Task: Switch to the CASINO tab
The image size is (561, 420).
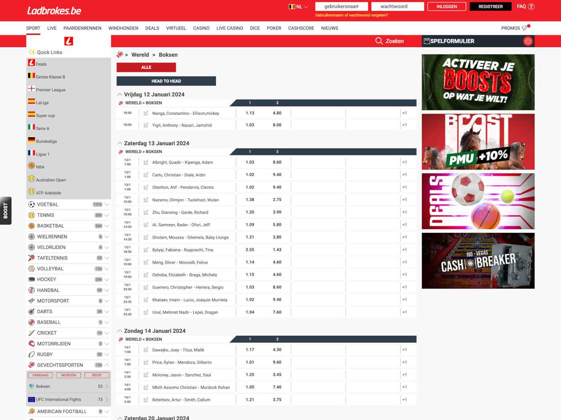Action: pyautogui.click(x=201, y=28)
